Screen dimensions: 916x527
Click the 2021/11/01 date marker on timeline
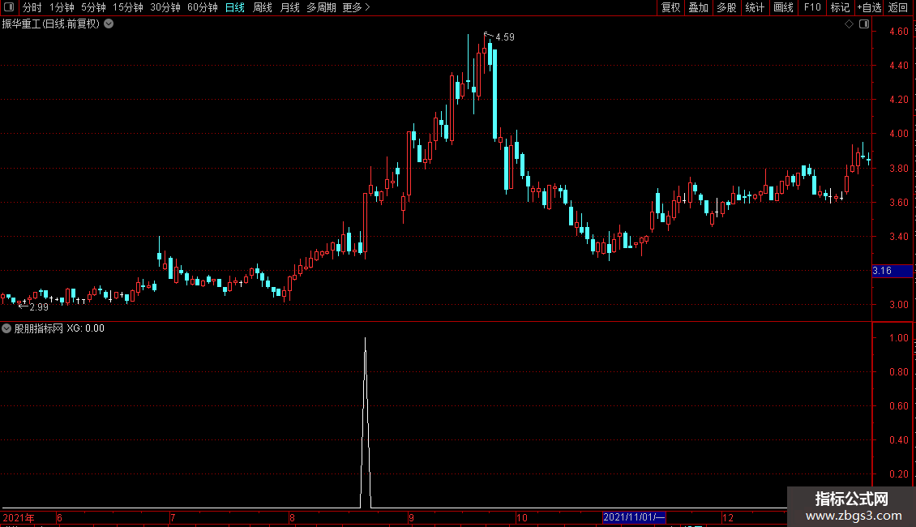tap(634, 517)
